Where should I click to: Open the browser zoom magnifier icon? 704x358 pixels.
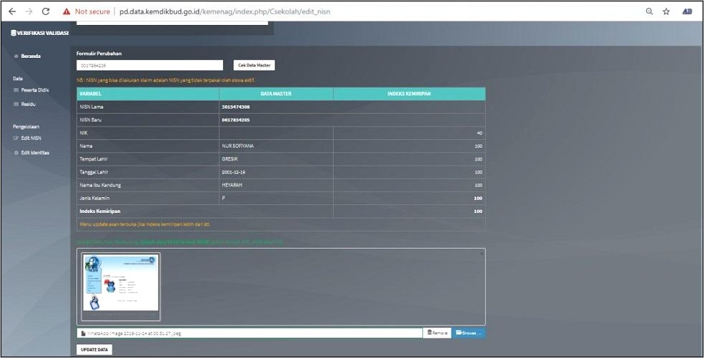tap(649, 11)
